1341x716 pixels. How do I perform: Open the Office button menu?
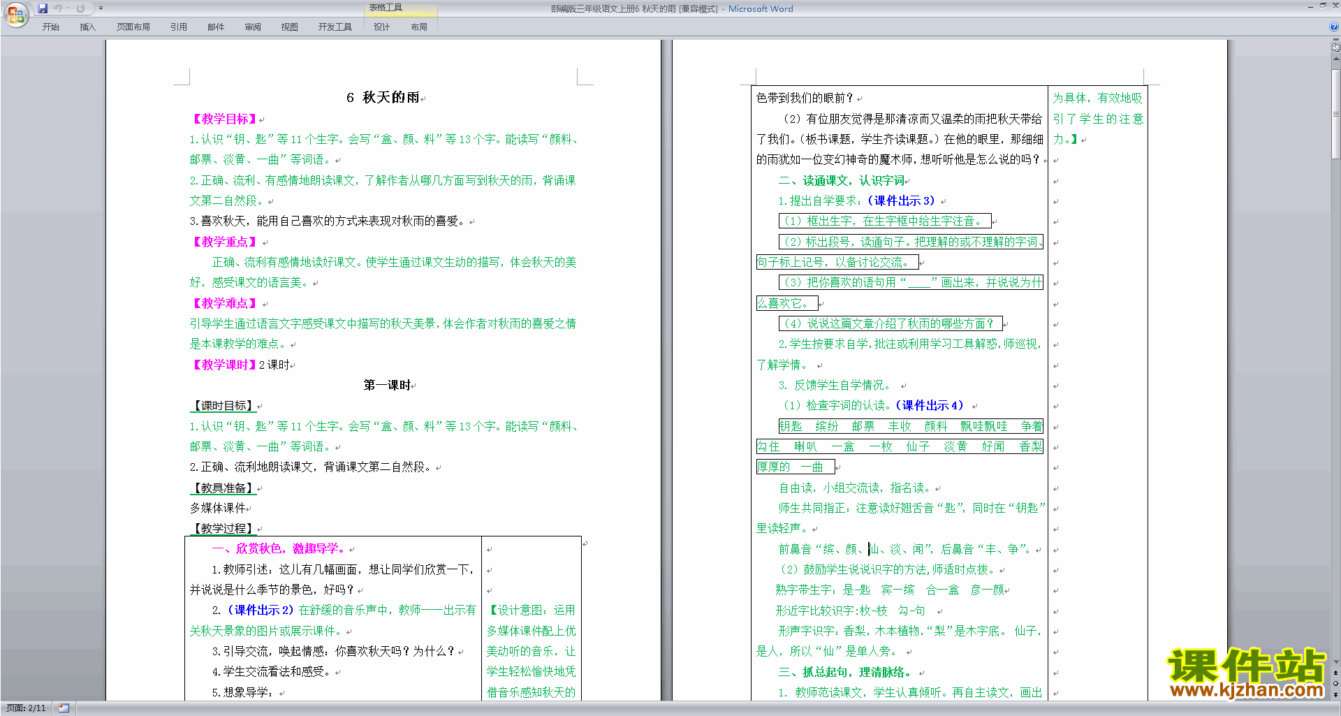(15, 15)
